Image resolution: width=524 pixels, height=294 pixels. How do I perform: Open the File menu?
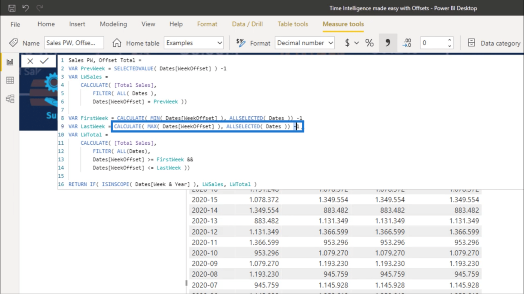tap(15, 24)
